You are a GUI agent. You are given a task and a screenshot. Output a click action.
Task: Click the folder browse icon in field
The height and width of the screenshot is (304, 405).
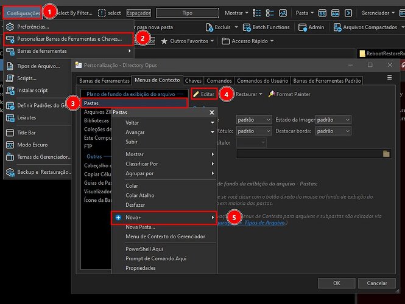coord(386,154)
